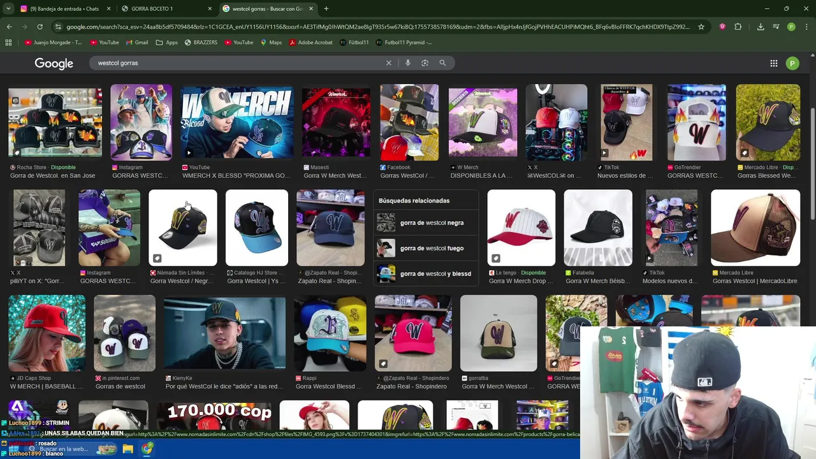Screen dimensions: 816x459
Task: Click the URL address bar
Action: [x=377, y=27]
